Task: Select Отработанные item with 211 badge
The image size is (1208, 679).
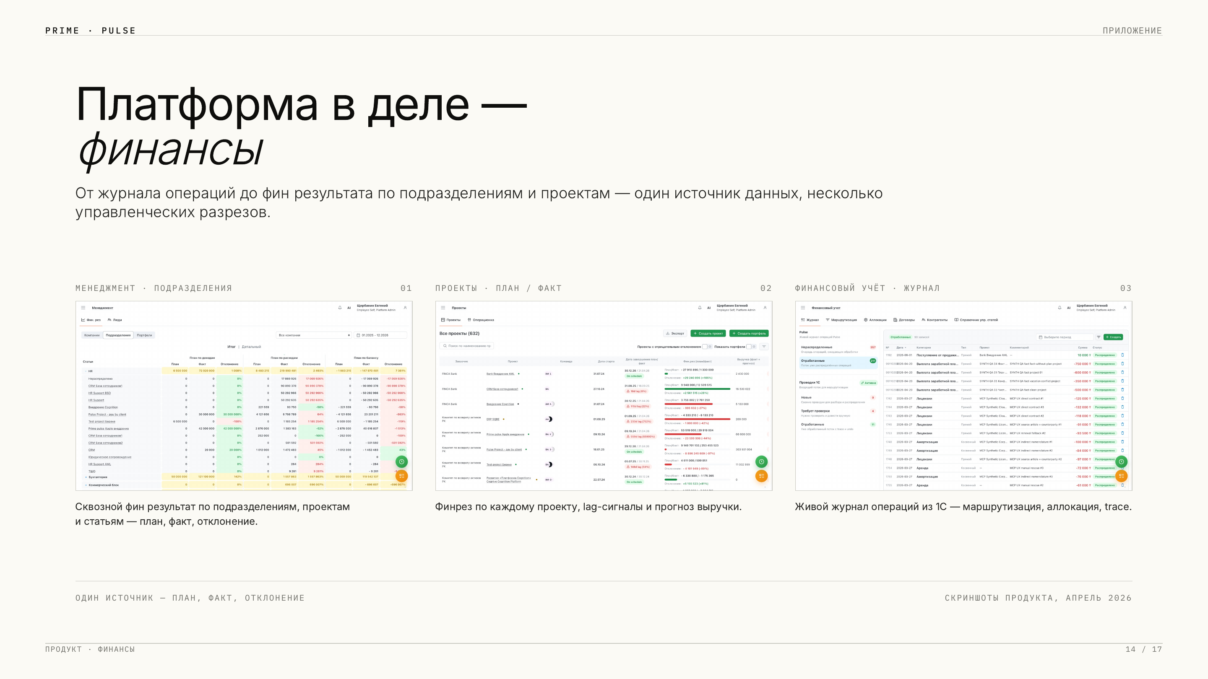Action: 838,363
